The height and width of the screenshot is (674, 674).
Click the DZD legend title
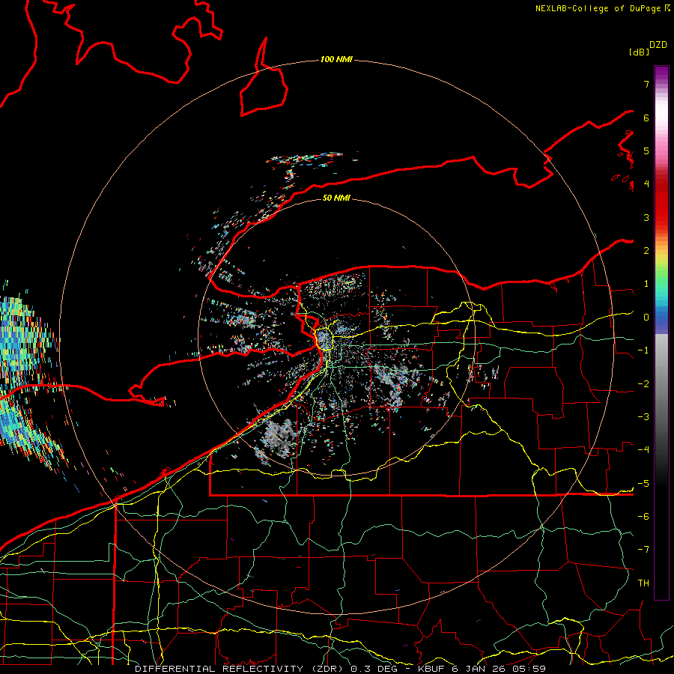click(658, 45)
